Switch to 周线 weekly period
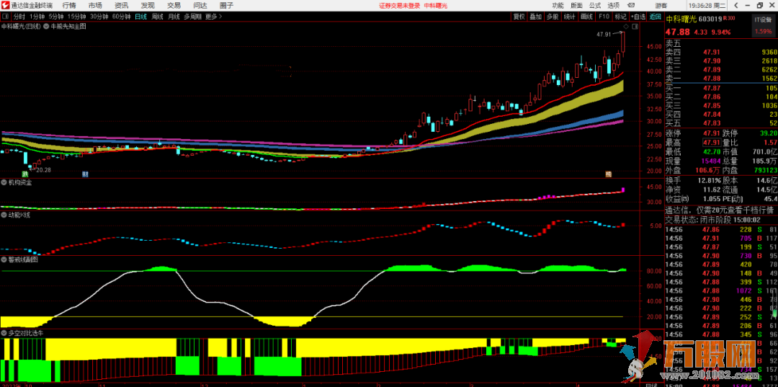 [x=157, y=17]
